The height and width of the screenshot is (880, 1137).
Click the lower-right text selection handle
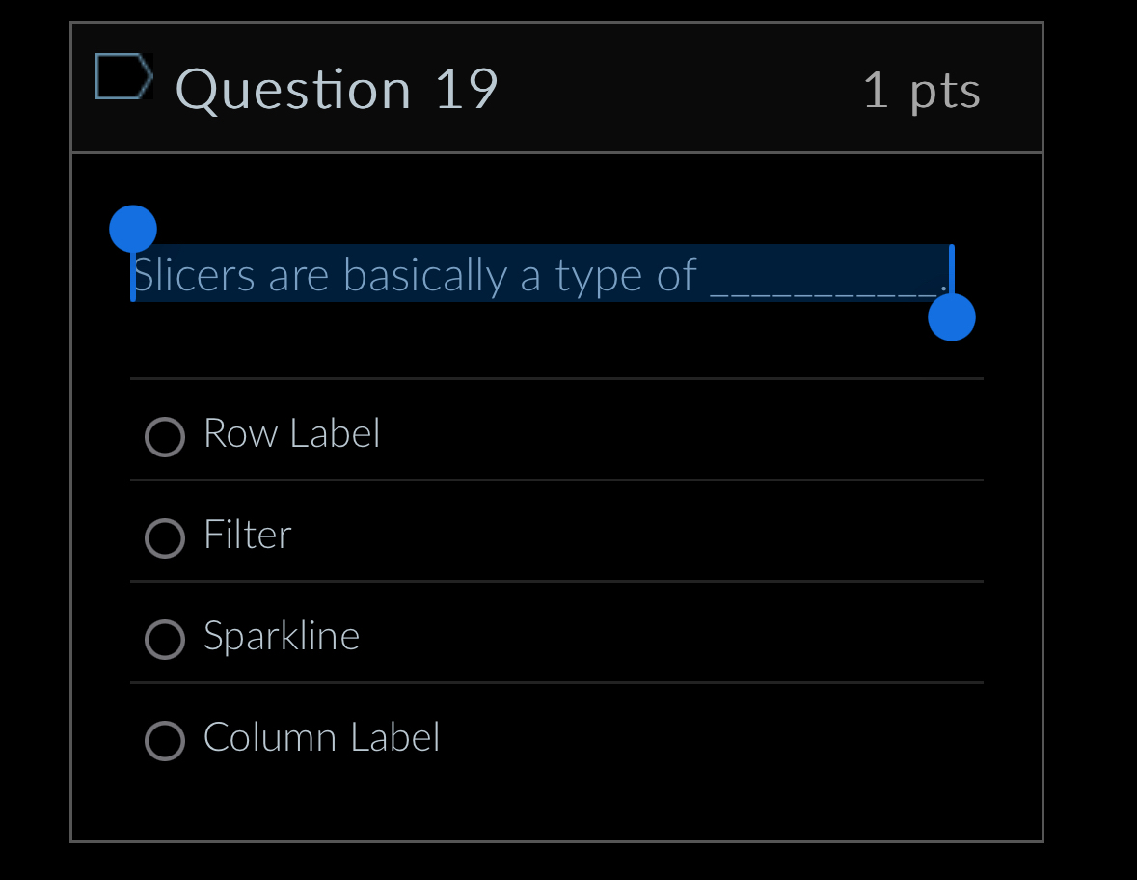coord(952,316)
